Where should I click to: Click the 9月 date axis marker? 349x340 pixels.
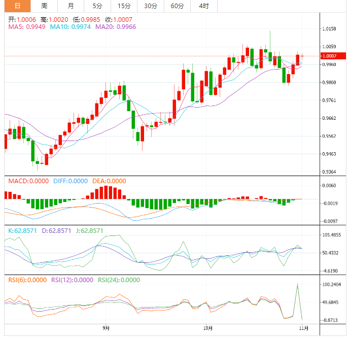click(106, 328)
